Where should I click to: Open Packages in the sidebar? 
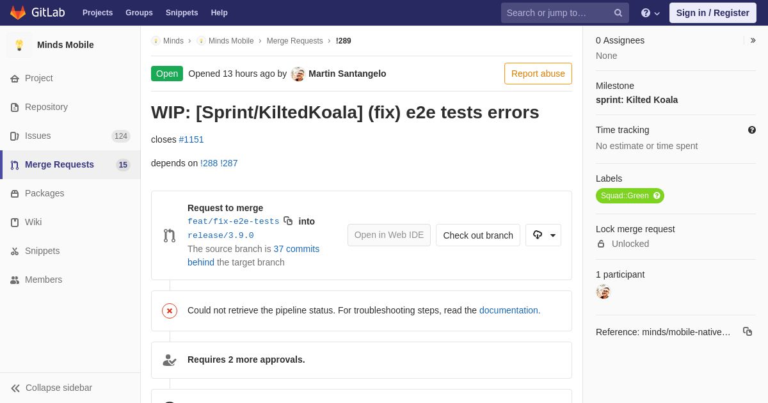[70, 193]
